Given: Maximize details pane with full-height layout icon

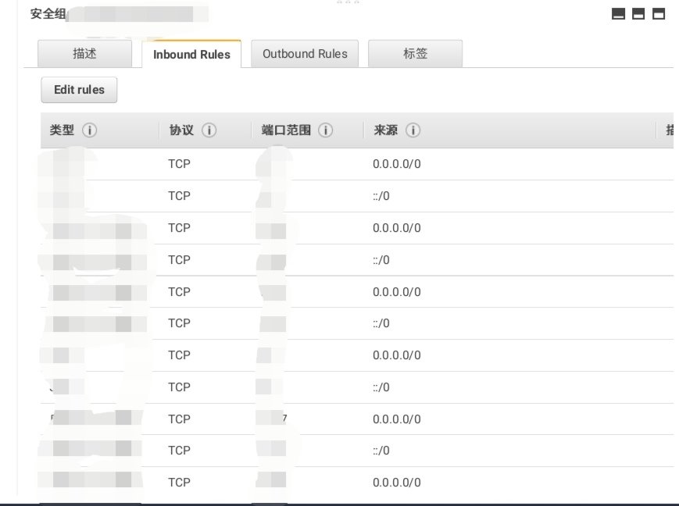Looking at the screenshot, I should [x=659, y=14].
